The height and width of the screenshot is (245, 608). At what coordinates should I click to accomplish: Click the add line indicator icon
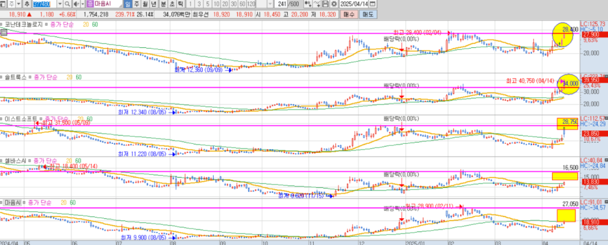click(317, 5)
